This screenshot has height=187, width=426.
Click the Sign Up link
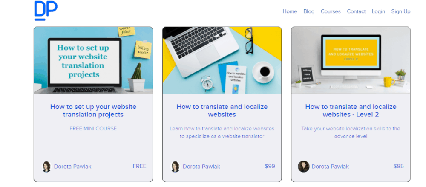[x=401, y=11]
